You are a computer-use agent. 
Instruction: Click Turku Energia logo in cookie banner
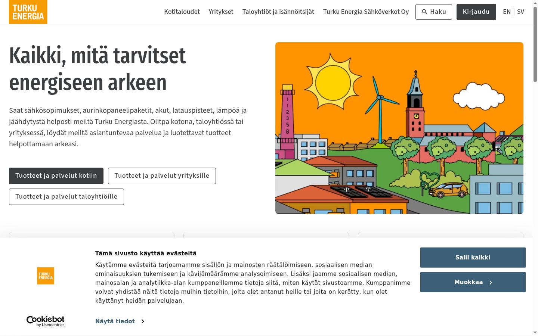tap(46, 276)
